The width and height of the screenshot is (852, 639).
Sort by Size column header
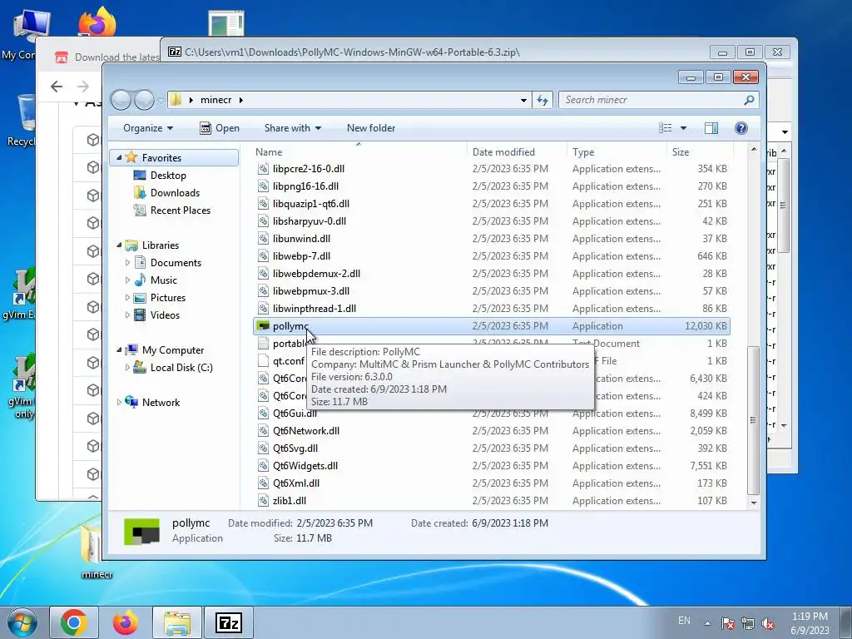[x=700, y=152]
